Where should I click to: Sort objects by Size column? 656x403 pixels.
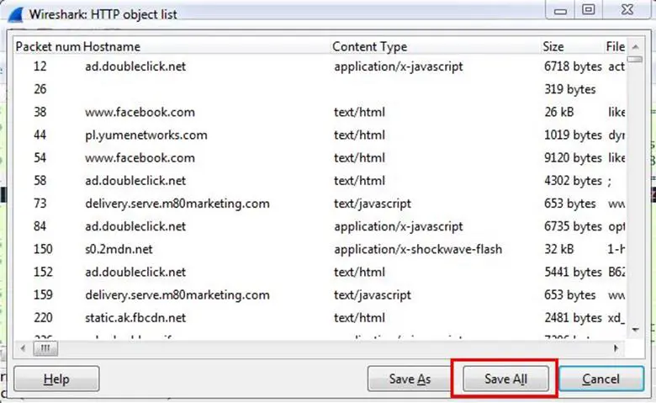[553, 46]
